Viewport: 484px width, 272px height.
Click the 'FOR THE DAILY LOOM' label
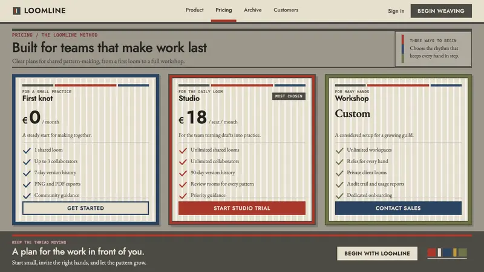pos(201,92)
